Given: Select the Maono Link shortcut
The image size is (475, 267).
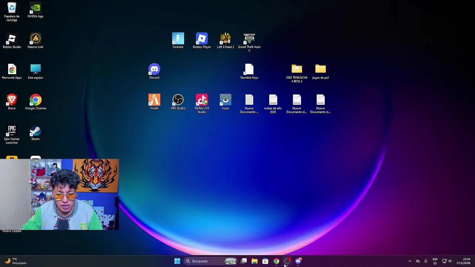Looking at the screenshot, I should point(35,41).
